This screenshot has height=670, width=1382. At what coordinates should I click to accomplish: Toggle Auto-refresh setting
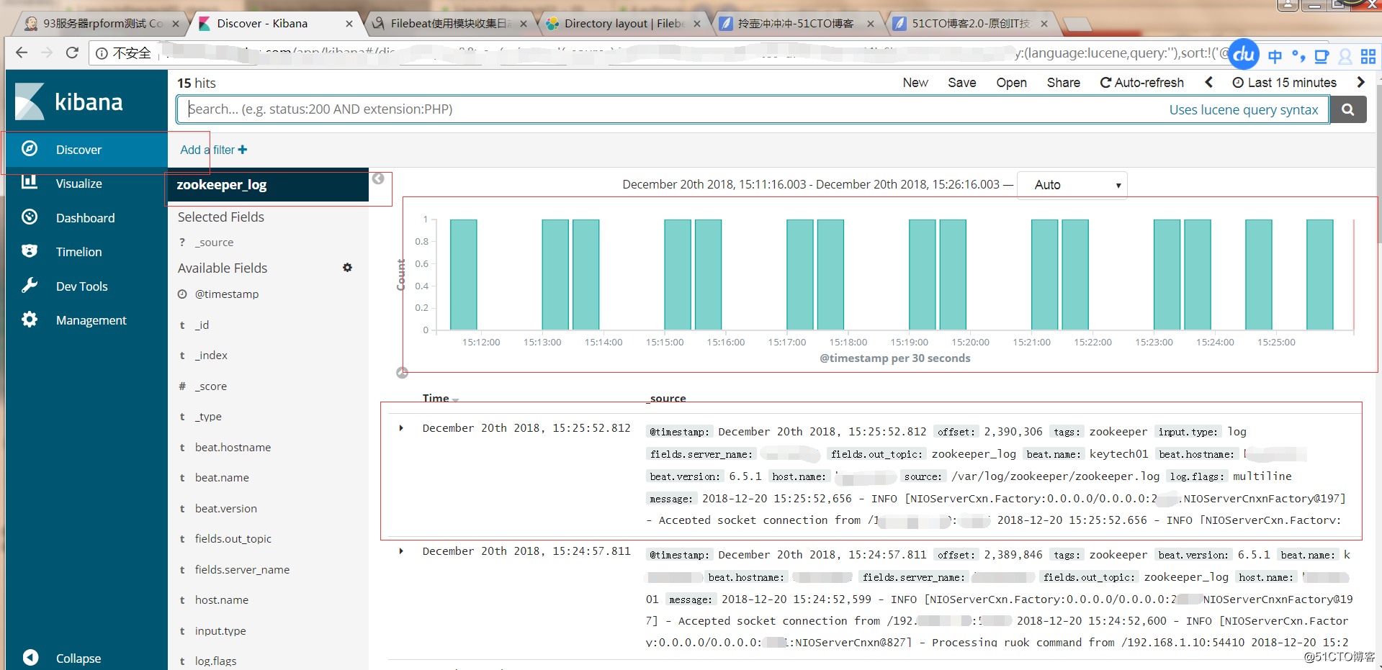tap(1142, 83)
